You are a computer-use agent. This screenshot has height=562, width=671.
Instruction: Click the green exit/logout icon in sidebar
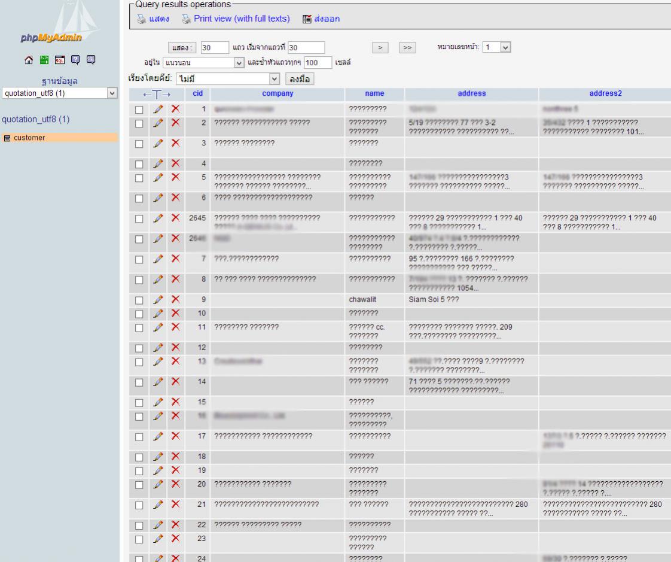click(x=44, y=60)
